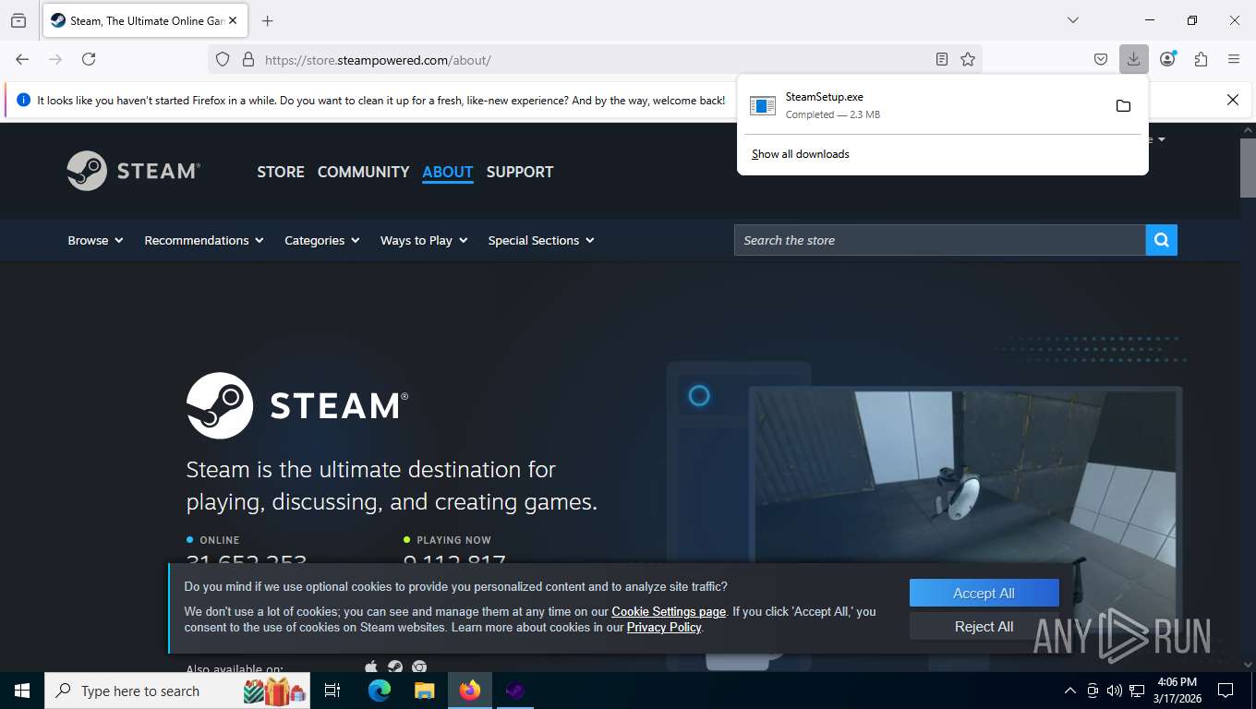The height and width of the screenshot is (709, 1256).
Task: Reload the current page
Action: point(89,59)
